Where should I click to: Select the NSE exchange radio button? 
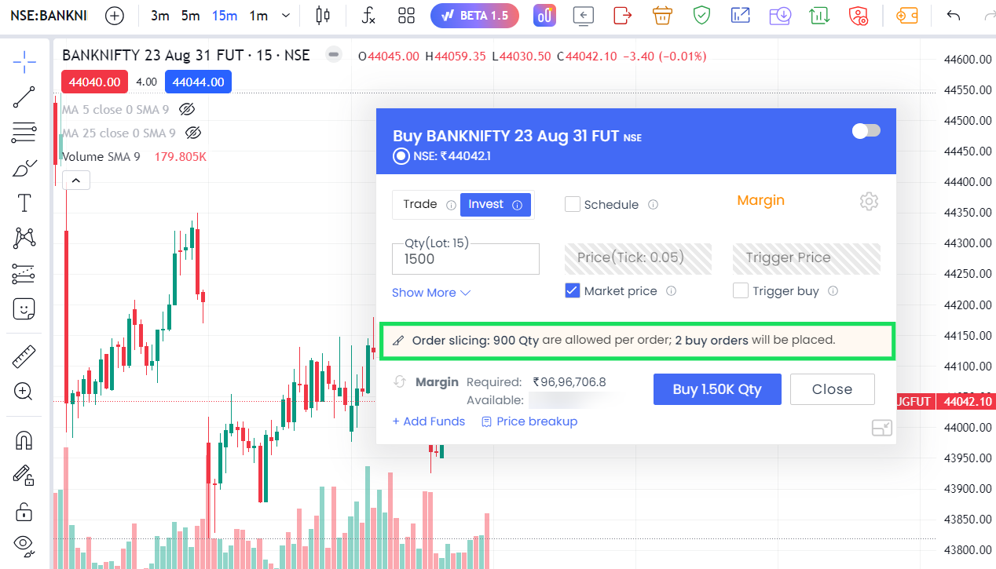click(x=401, y=156)
